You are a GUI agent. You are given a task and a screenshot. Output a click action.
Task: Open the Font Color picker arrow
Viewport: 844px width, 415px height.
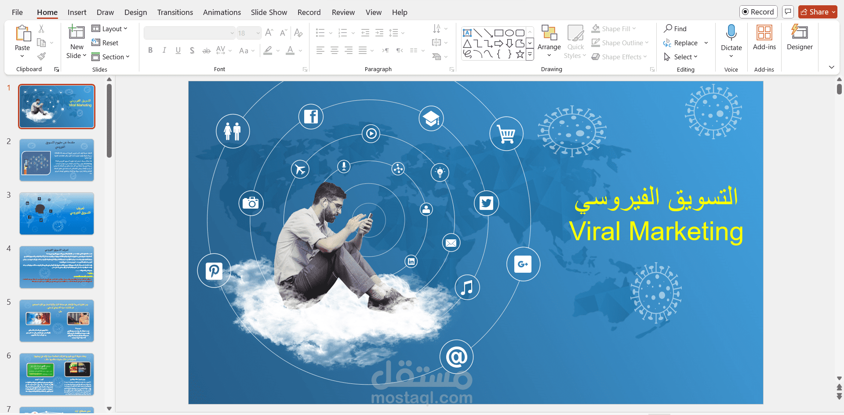point(301,51)
